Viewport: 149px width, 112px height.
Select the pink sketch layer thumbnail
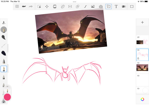(x=142, y=55)
